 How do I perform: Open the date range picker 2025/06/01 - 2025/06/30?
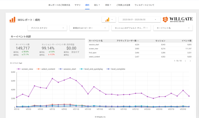(x=139, y=20)
